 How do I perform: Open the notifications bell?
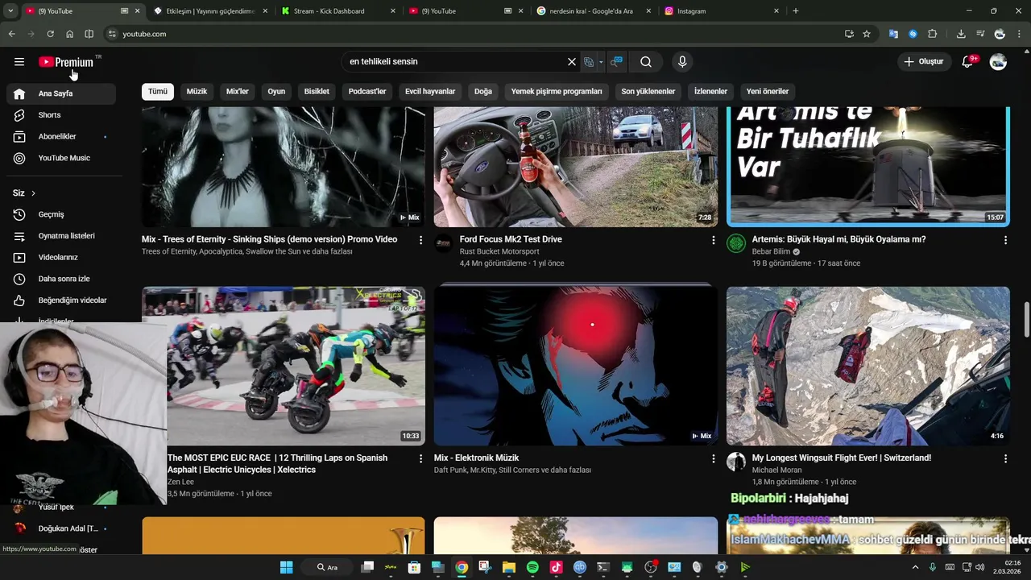tap(968, 62)
